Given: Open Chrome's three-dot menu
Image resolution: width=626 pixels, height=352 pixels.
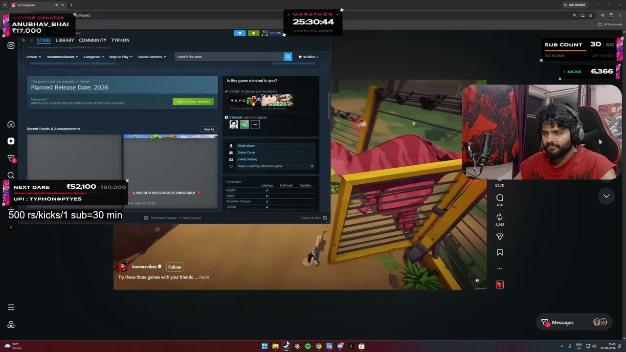Looking at the screenshot, I should (620, 15).
